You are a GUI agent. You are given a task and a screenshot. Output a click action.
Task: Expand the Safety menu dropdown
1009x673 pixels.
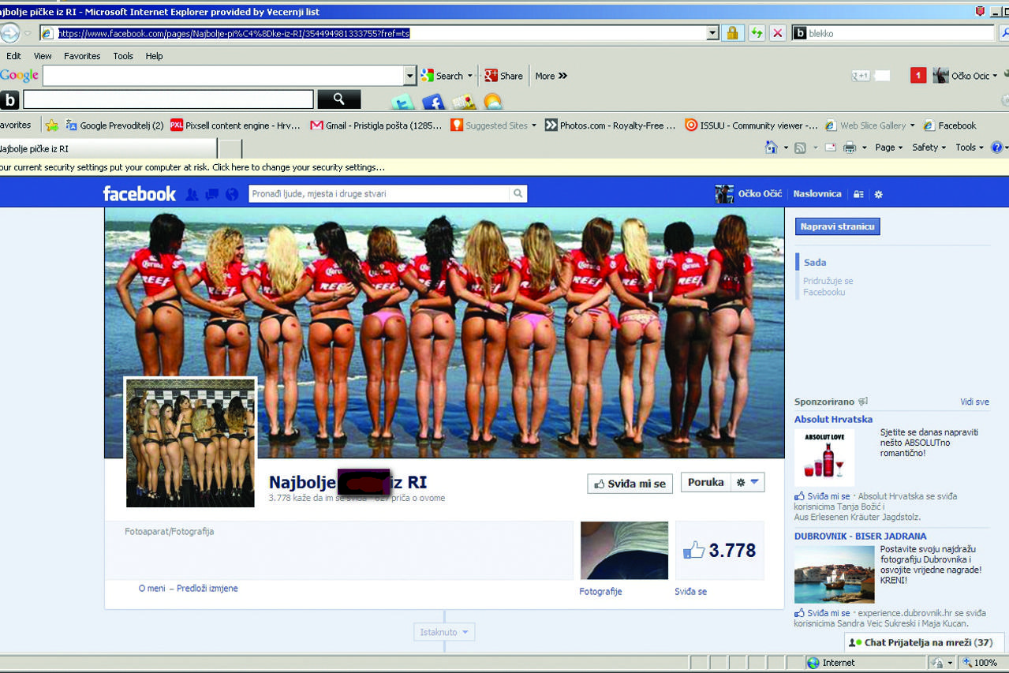click(x=929, y=148)
